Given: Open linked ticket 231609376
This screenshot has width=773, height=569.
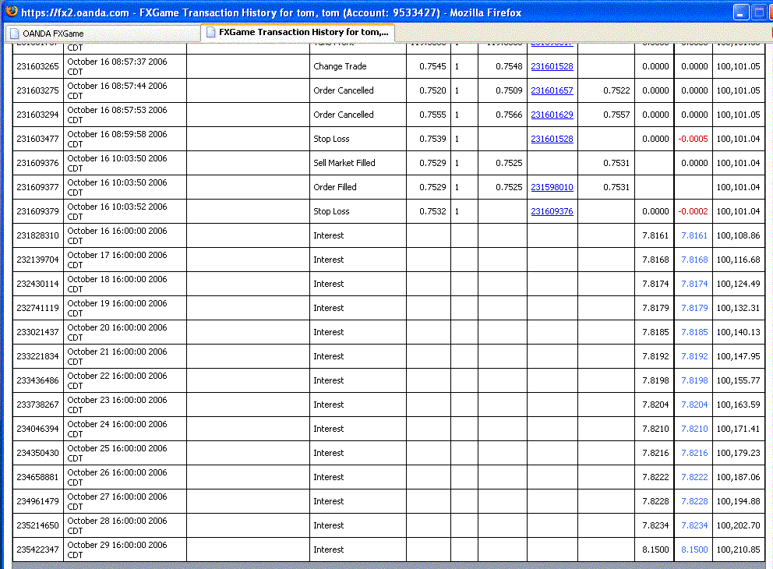Looking at the screenshot, I should (552, 212).
